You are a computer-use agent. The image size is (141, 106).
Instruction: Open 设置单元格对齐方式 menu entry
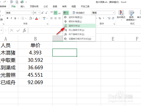click(79, 39)
